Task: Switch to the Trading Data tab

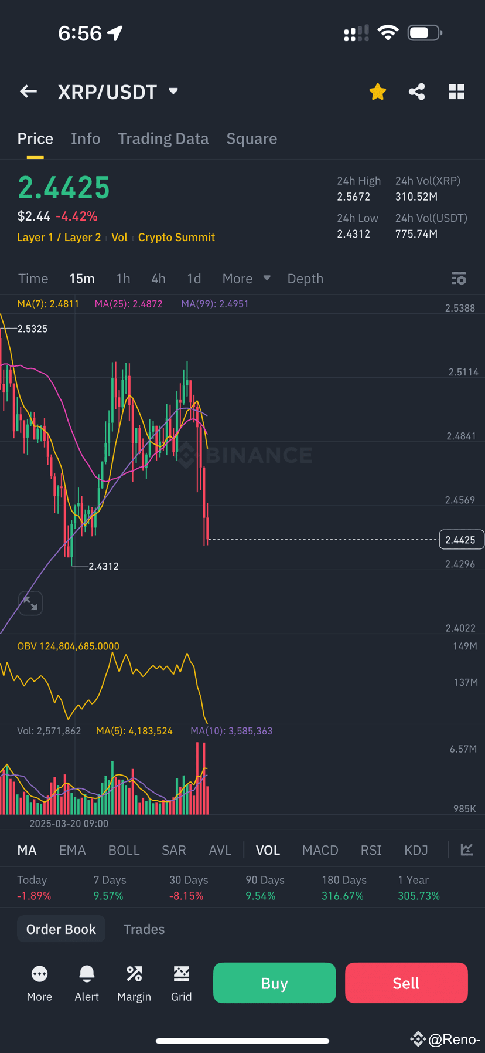Action: click(163, 138)
